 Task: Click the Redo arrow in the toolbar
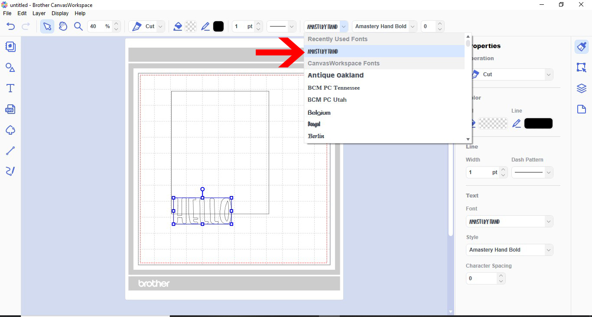(x=26, y=26)
